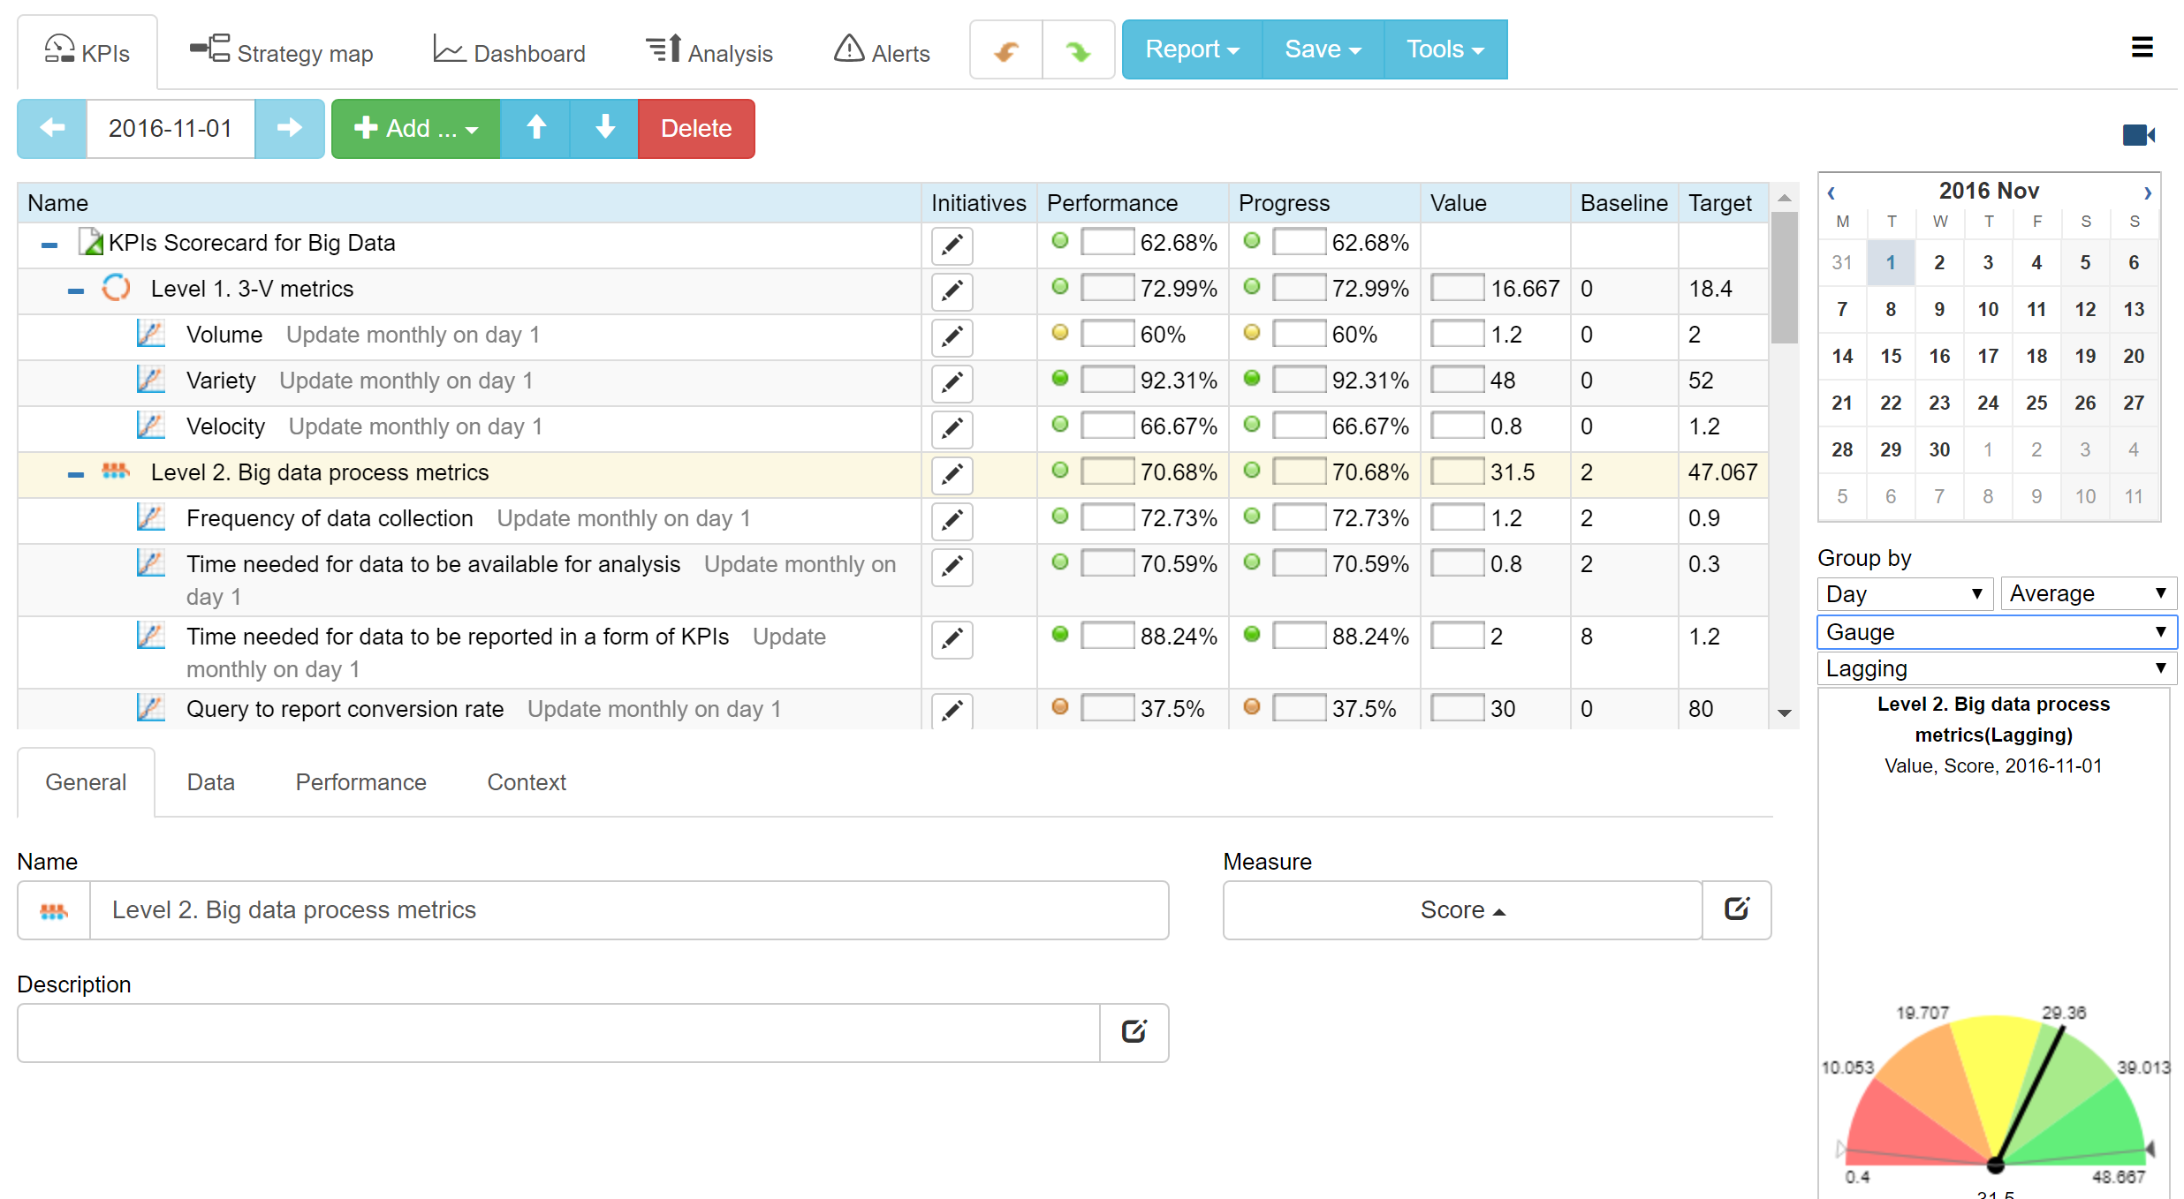Edit the Description using its edit icon
2184x1199 pixels.
[x=1134, y=1031]
